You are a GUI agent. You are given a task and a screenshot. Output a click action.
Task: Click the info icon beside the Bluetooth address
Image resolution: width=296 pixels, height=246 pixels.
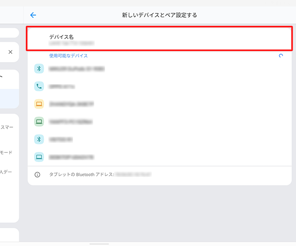37,175
